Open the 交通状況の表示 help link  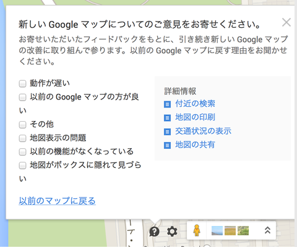(x=203, y=131)
